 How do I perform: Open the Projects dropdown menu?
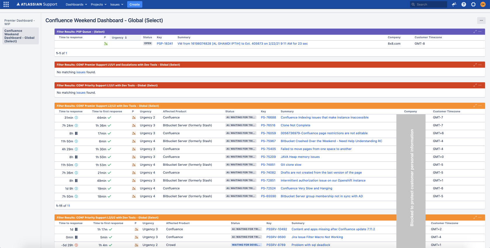click(99, 4)
